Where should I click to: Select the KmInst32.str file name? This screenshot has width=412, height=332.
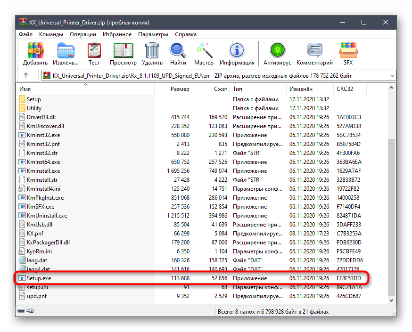pos(42,153)
